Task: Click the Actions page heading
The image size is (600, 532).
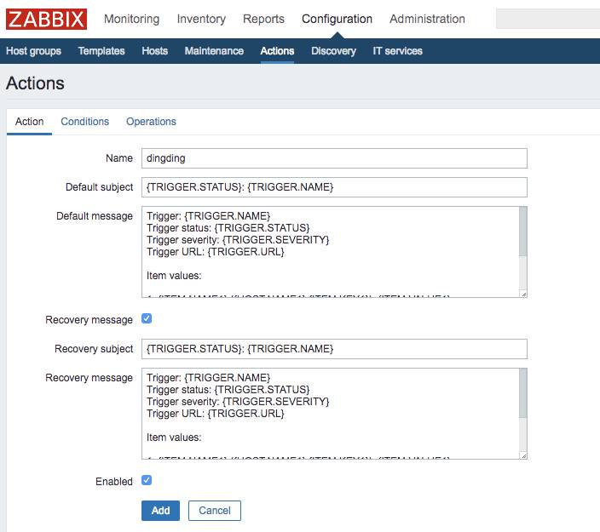Action: [35, 83]
